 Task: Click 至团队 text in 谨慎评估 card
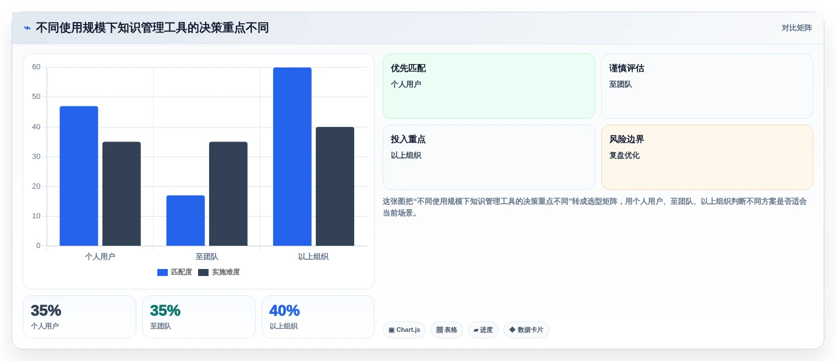620,84
